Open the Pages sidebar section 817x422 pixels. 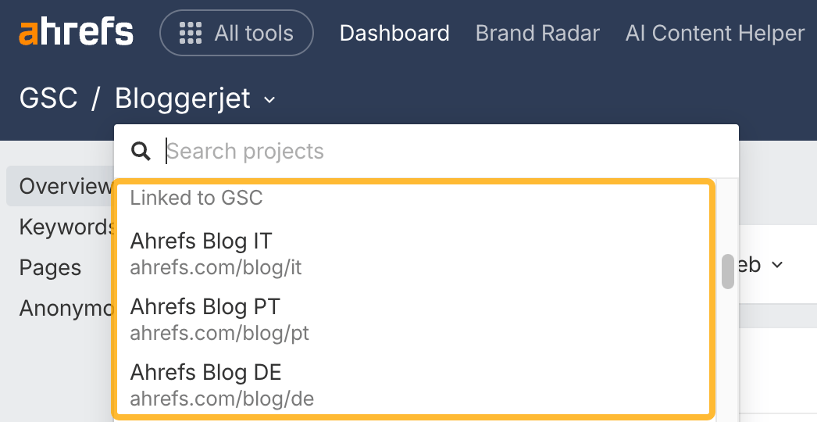pos(50,267)
